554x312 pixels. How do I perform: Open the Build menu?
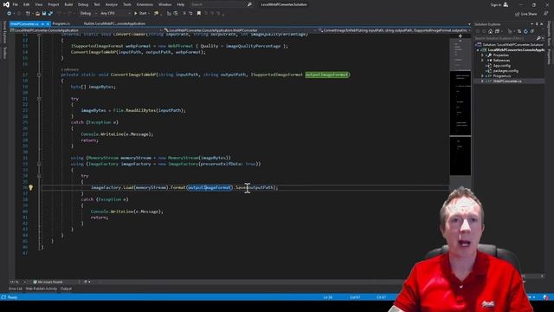pyautogui.click(x=68, y=4)
